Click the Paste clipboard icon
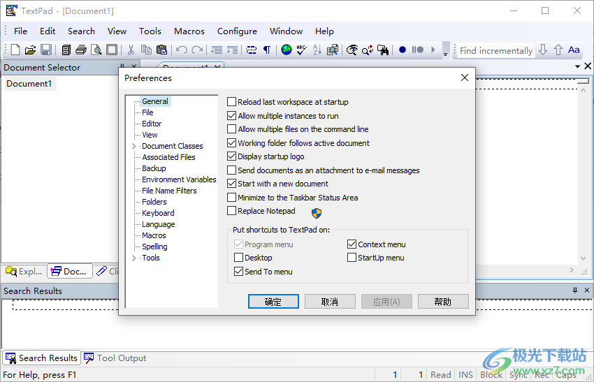 [x=161, y=50]
